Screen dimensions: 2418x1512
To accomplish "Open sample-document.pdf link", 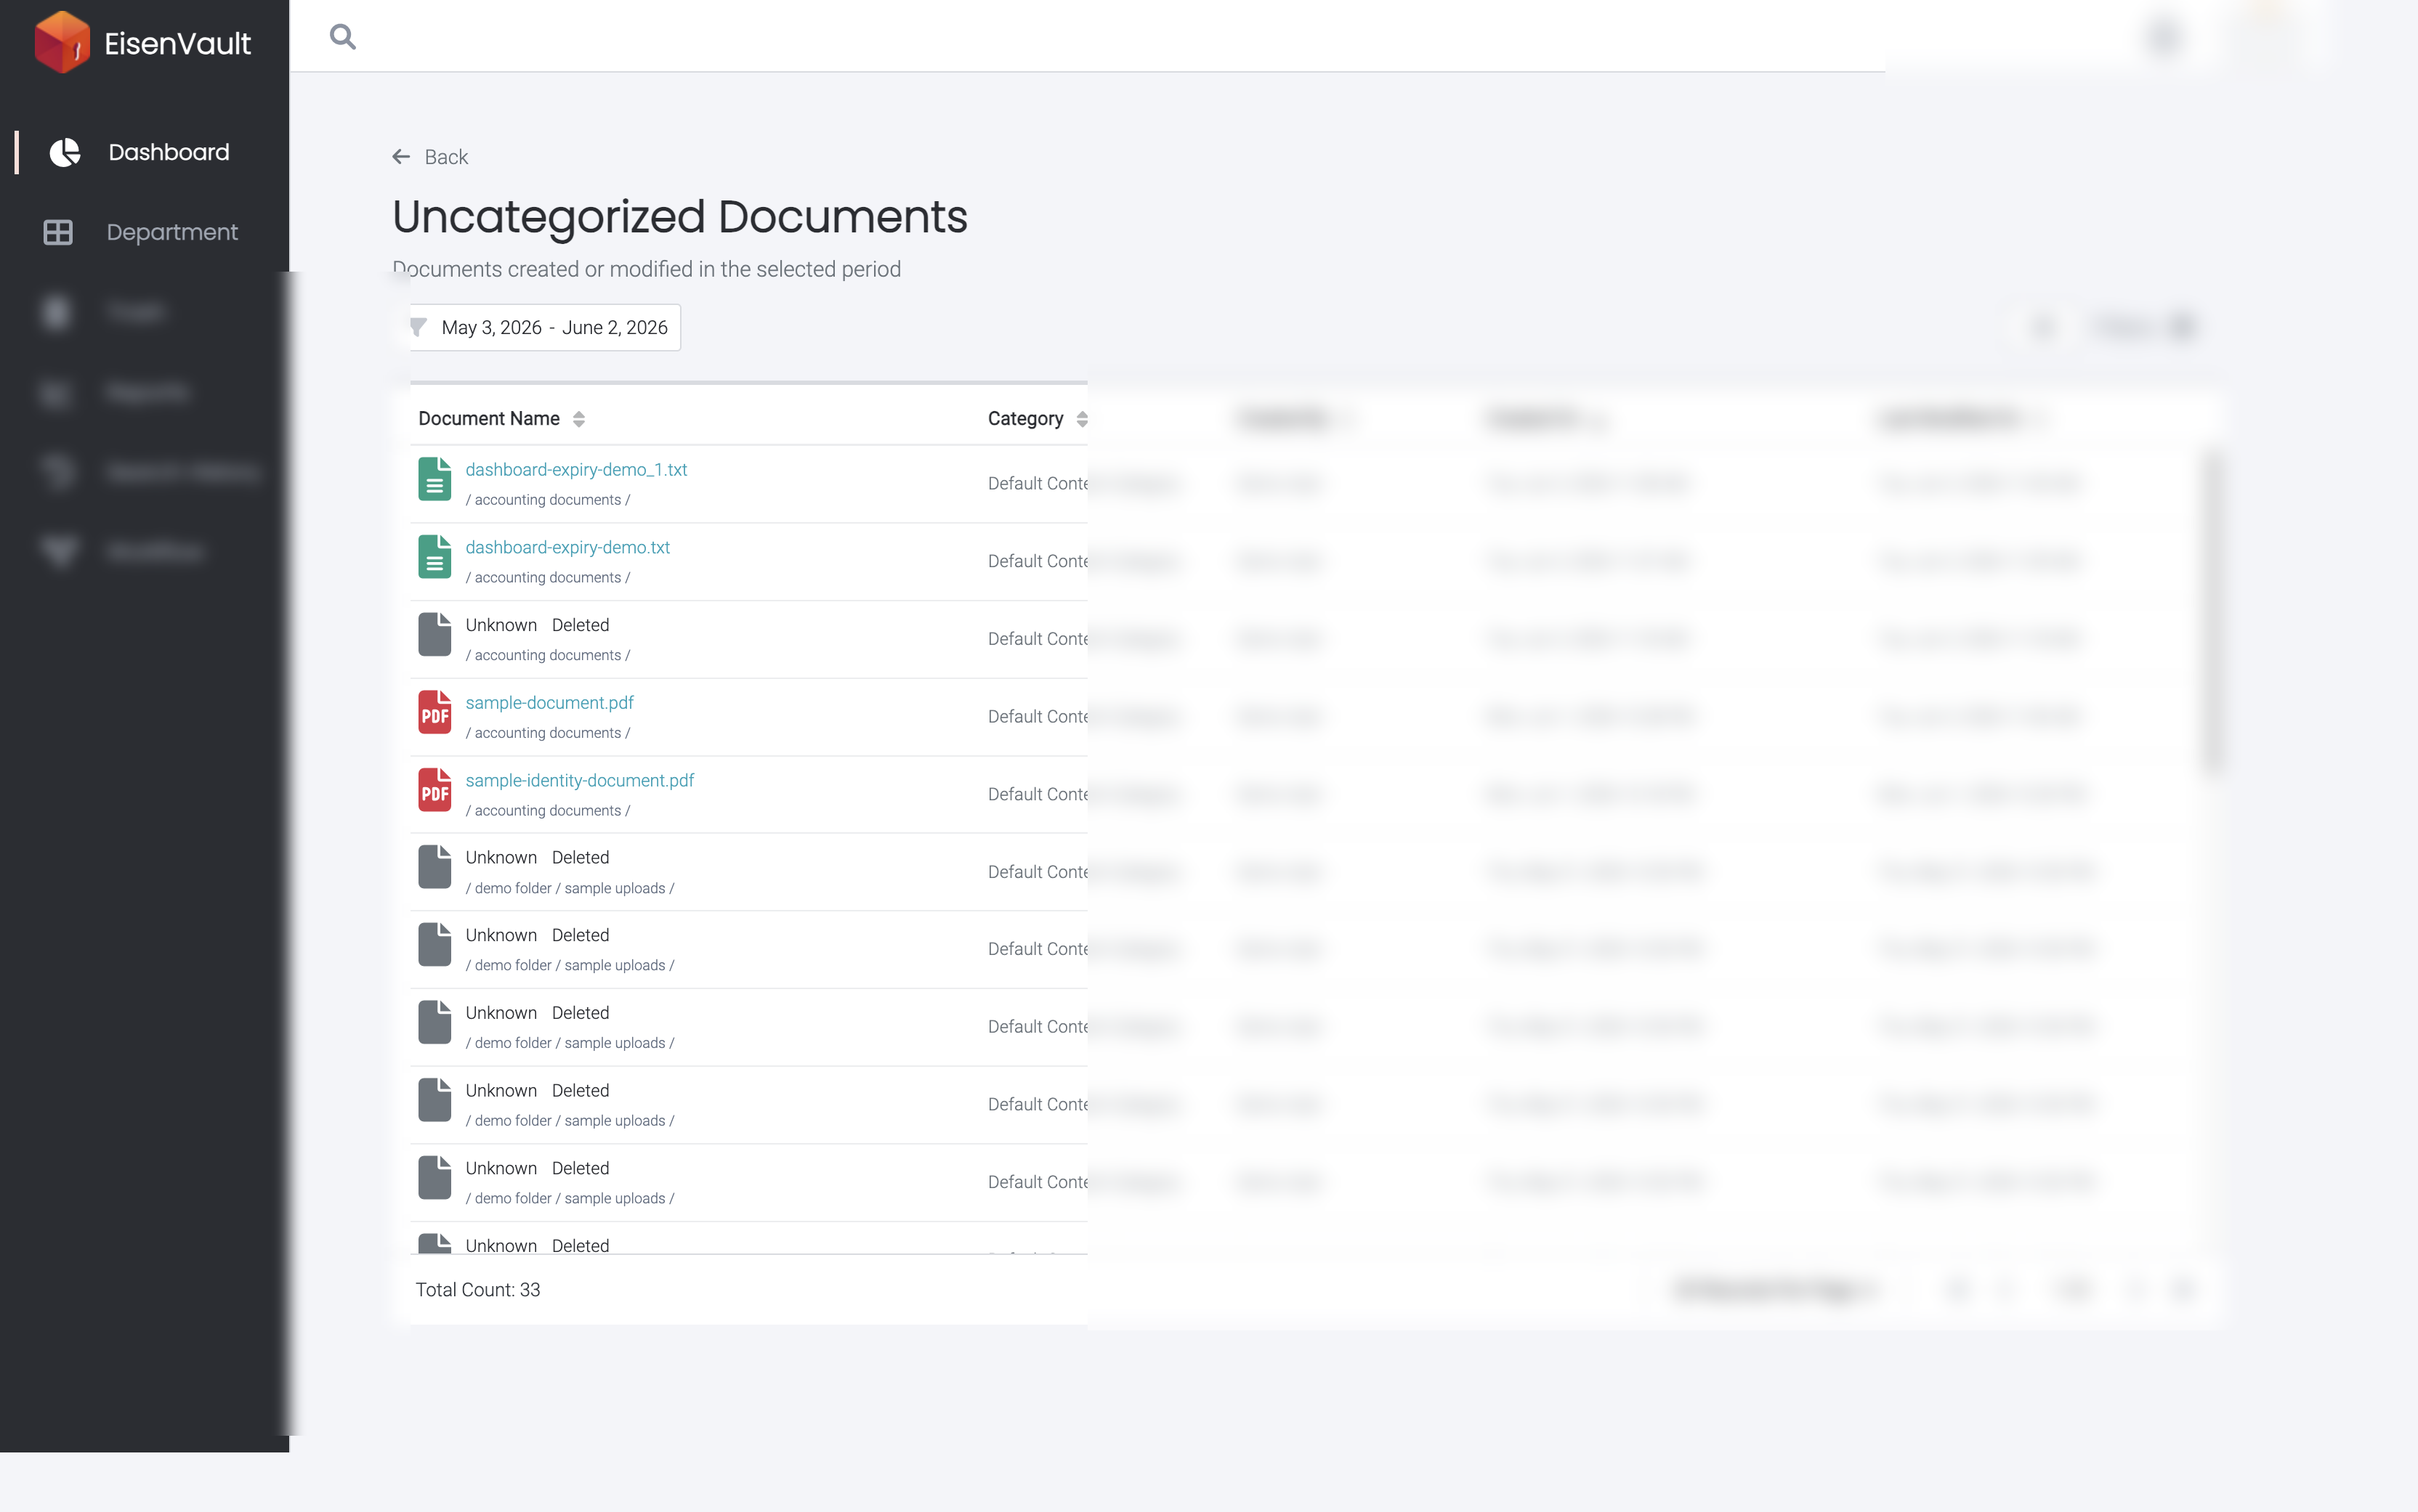I will (549, 703).
